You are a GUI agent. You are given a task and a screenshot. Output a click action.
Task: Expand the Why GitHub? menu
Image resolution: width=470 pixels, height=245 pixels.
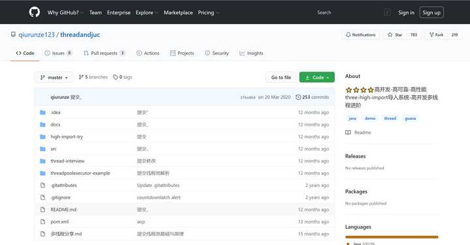coord(65,12)
